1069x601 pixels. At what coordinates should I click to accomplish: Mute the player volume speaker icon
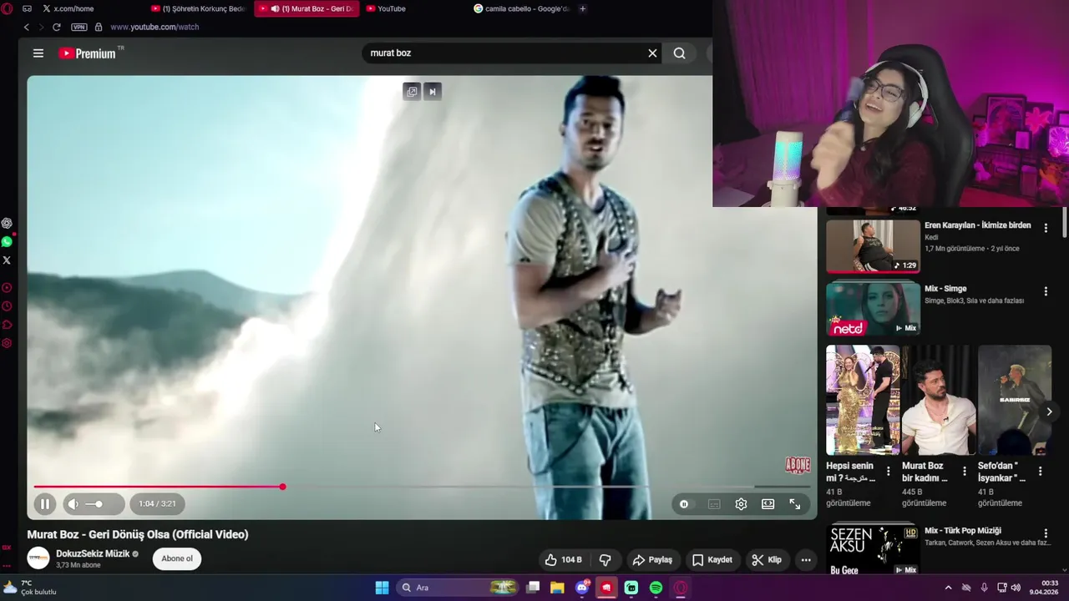(x=73, y=504)
